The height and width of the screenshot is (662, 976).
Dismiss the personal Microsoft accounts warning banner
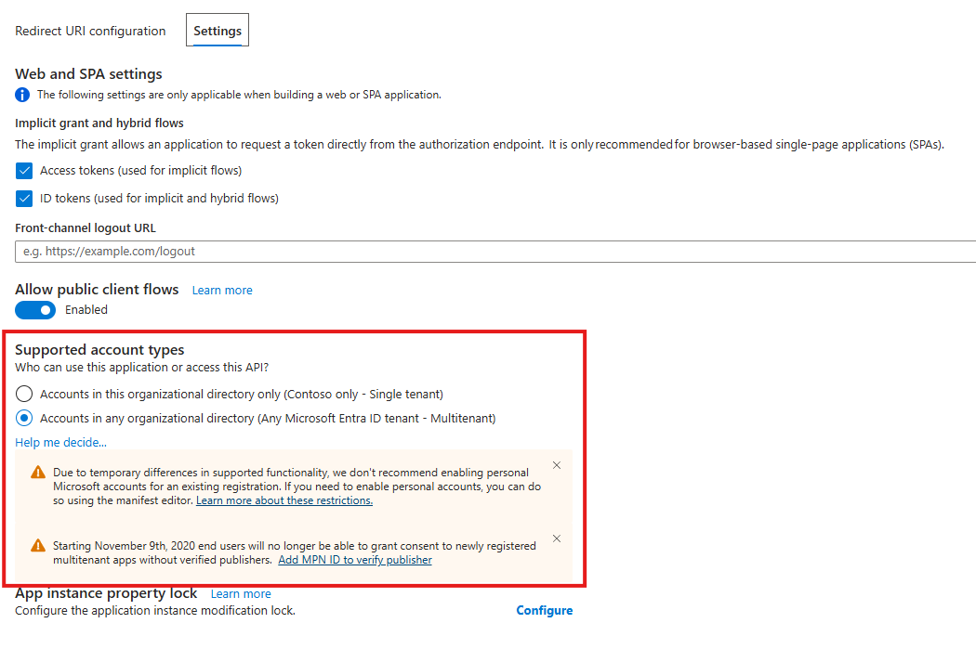tap(556, 464)
